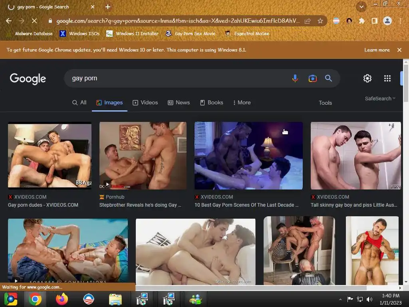The width and height of the screenshot is (409, 307).
Task: Open the Chrome profile avatar
Action: click(387, 21)
